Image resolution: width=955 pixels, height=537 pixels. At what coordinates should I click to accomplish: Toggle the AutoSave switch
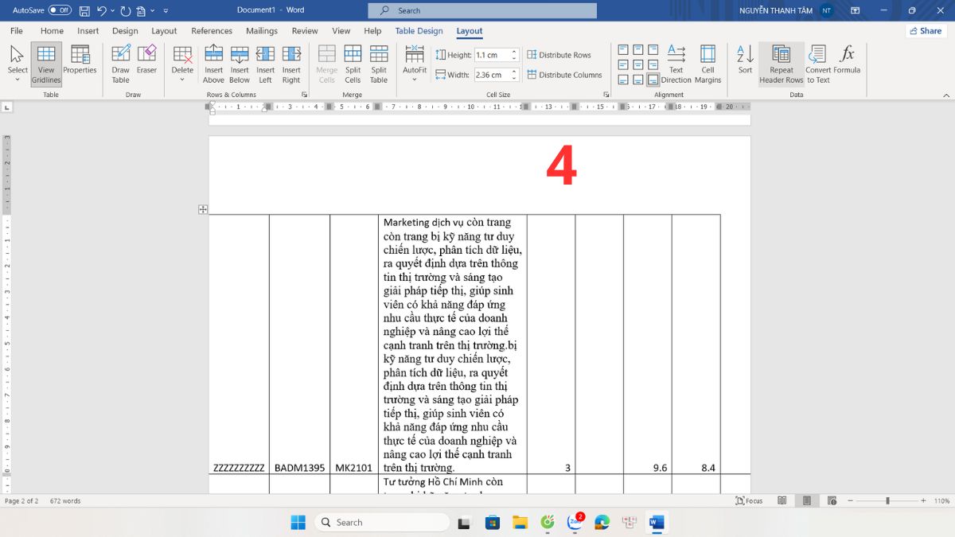(x=60, y=10)
